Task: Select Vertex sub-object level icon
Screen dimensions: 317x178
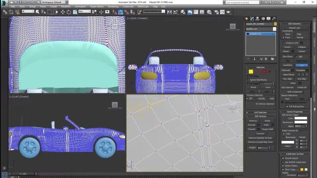Action: click(251, 71)
